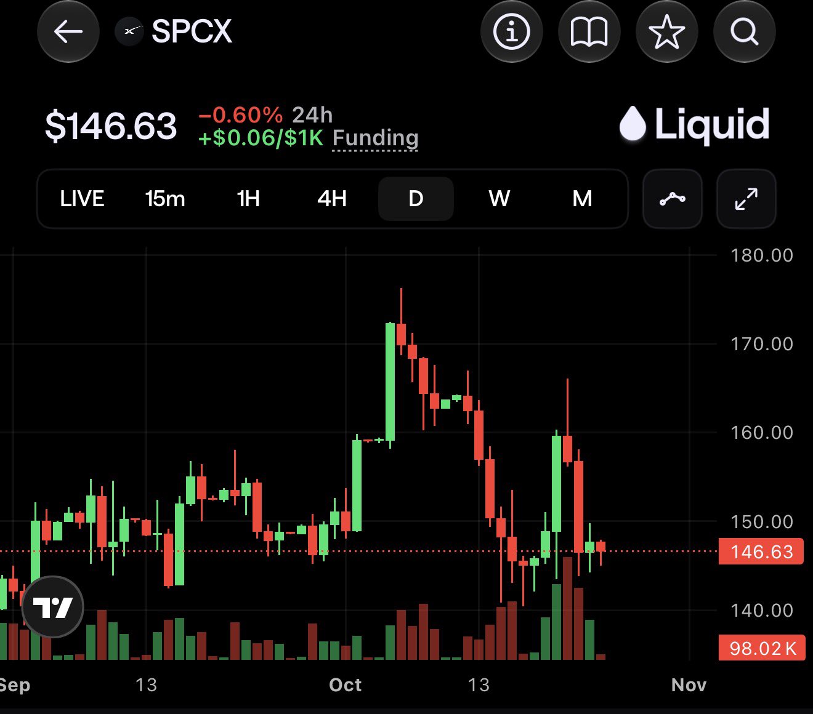Click the Liquid brand logo
Image resolution: width=813 pixels, height=714 pixels.
(x=695, y=124)
